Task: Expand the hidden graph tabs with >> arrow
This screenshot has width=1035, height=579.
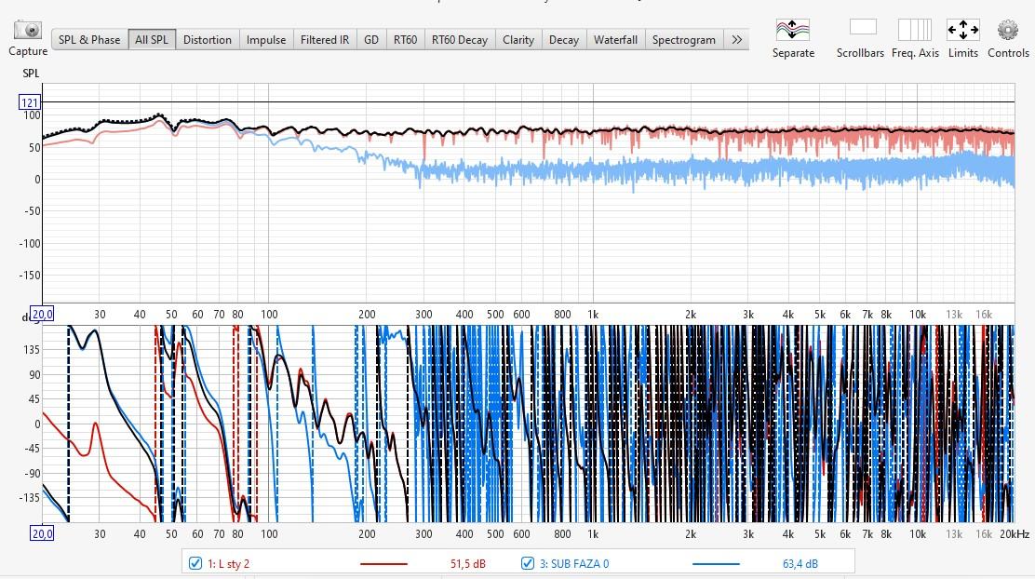Action: pos(736,40)
